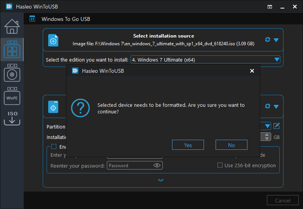Show password with the eye icon
This screenshot has width=303, height=209.
(x=157, y=165)
